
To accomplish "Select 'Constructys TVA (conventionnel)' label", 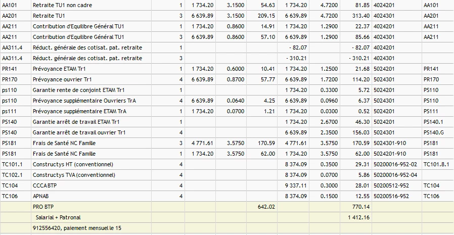I will [x=74, y=175].
